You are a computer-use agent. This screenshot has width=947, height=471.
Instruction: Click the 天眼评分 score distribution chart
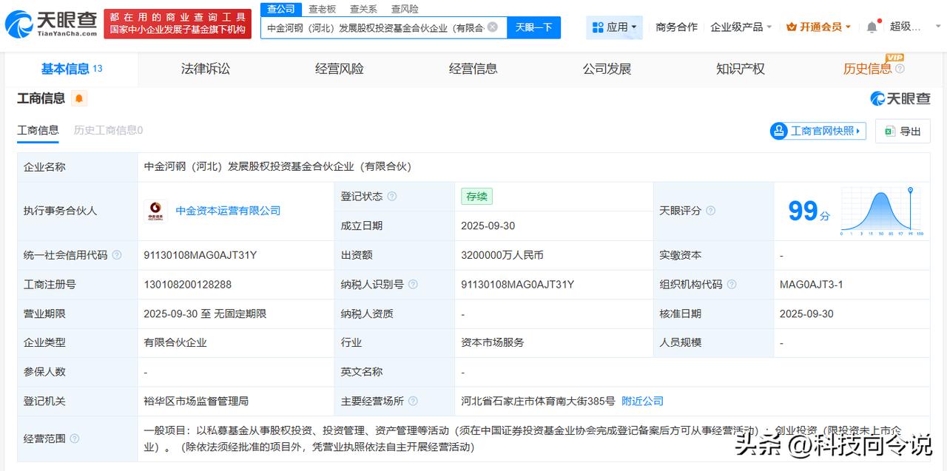[881, 211]
